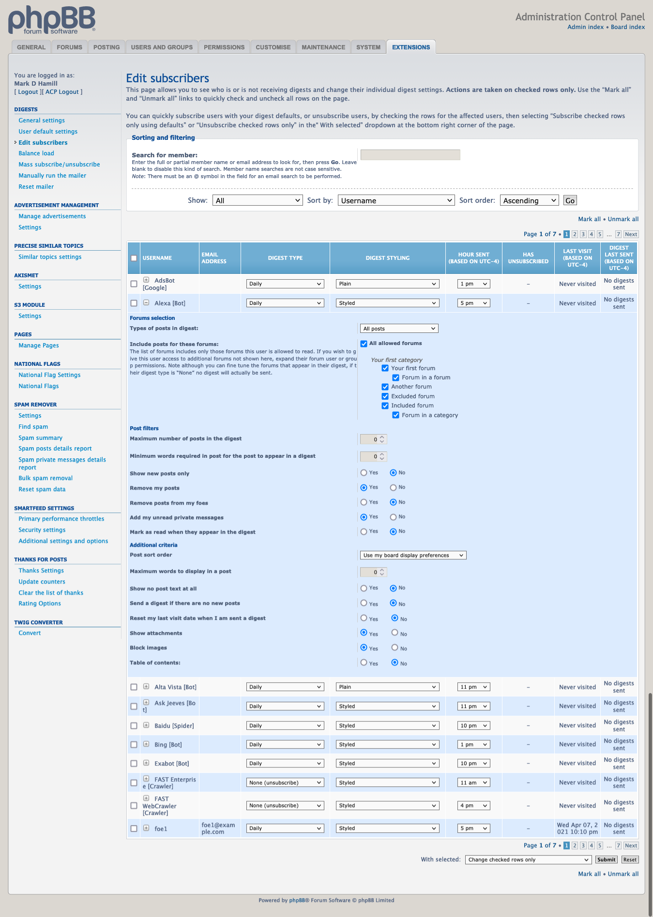Open Alexa [Bot] digest styling dropdown

pyautogui.click(x=388, y=303)
